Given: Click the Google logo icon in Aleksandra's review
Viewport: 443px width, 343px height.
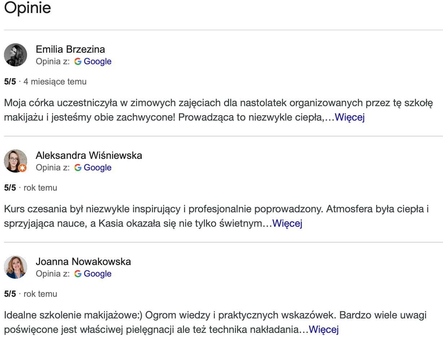Looking at the screenshot, I should click(78, 168).
